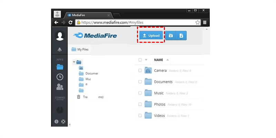The width and height of the screenshot is (276, 138).
Task: Open the Trash item in the tree
Action: pos(90,97)
